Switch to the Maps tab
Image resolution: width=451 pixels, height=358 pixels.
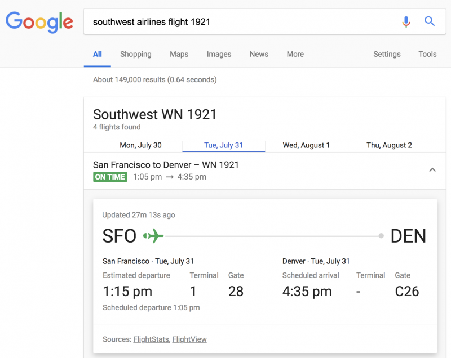click(x=179, y=54)
